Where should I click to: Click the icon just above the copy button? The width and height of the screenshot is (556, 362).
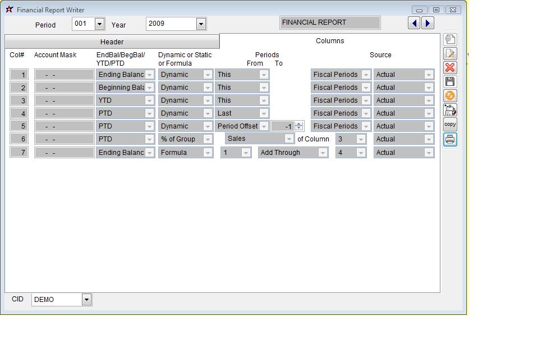coord(450,110)
